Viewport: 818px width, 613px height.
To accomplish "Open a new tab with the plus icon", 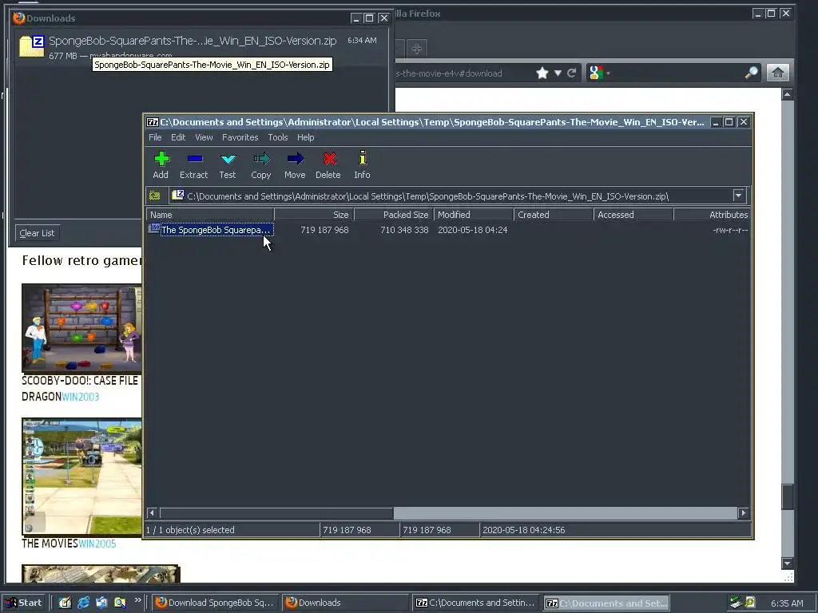I will 416,49.
